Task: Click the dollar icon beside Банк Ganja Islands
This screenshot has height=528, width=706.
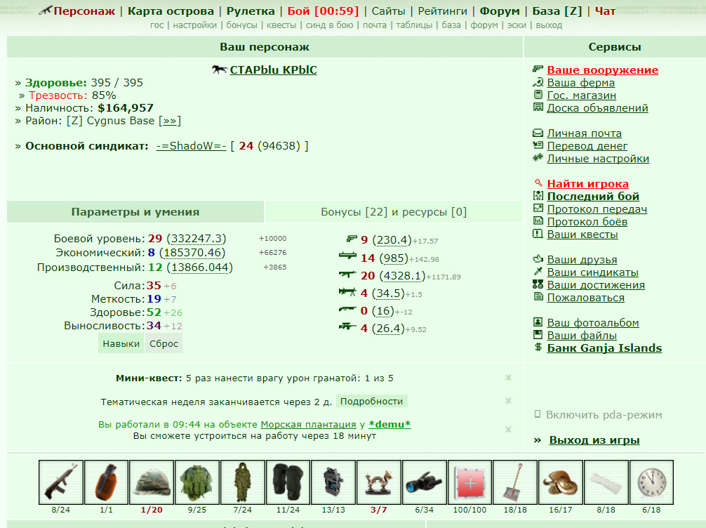Action: coord(538,347)
